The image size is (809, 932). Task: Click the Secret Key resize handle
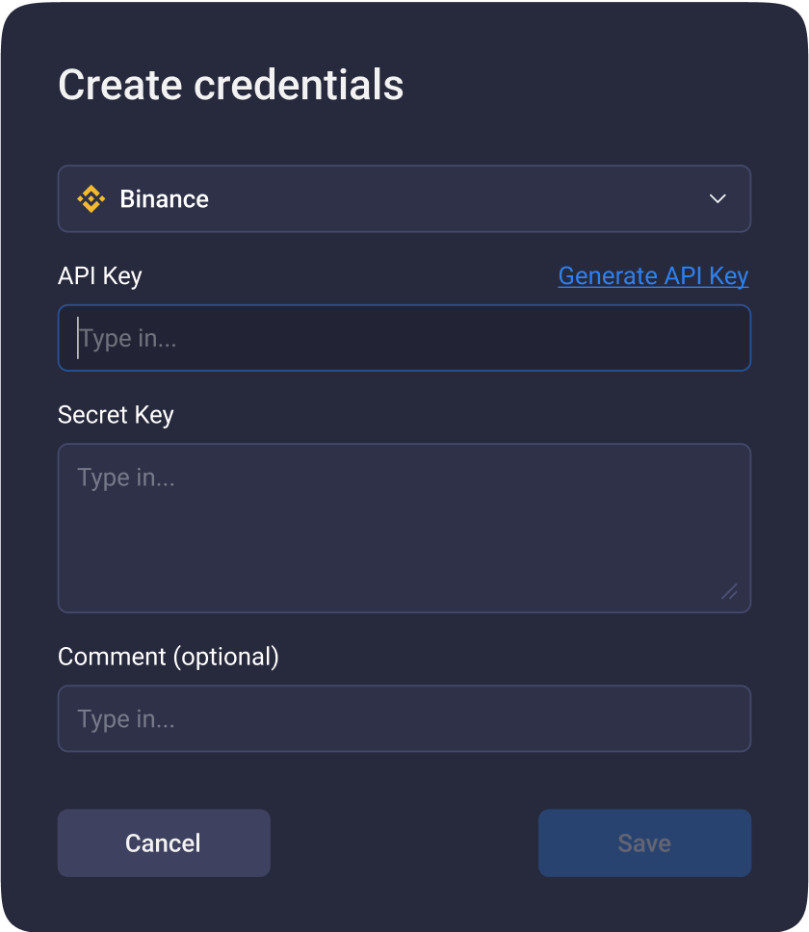(x=729, y=591)
